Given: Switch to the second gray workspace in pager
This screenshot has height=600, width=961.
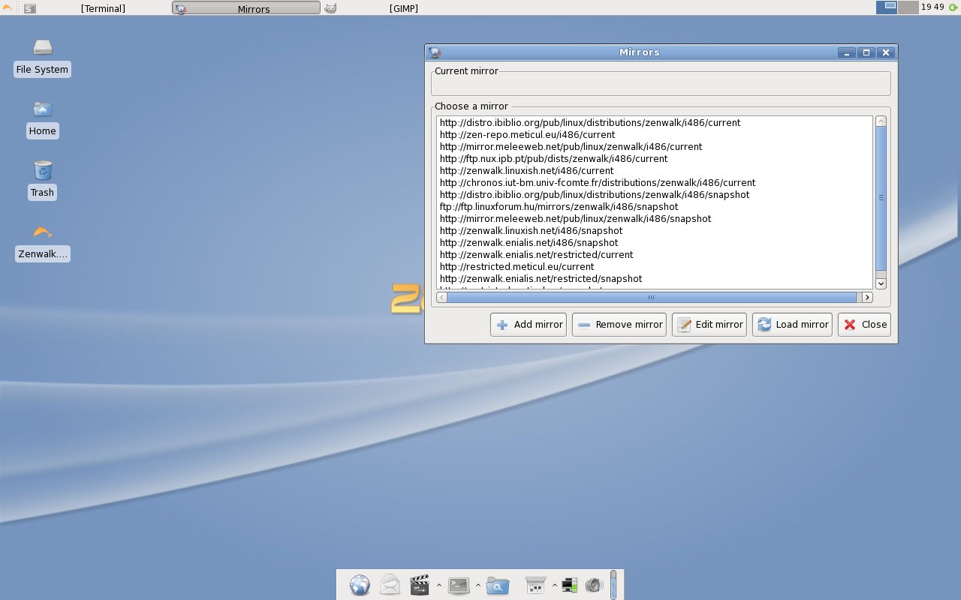Looking at the screenshot, I should (908, 7).
